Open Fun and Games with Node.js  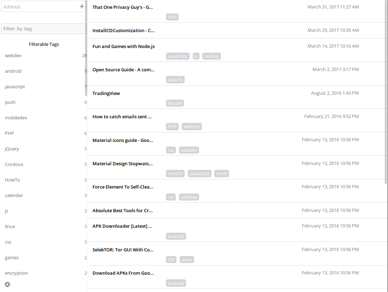(124, 46)
